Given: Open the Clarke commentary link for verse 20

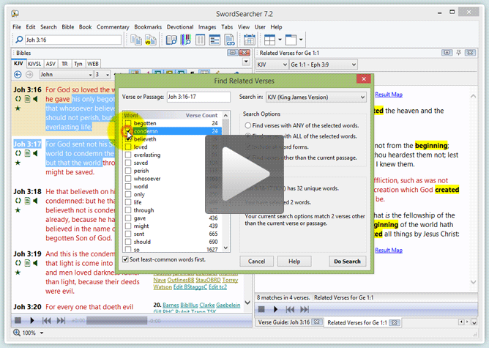Looking at the screenshot, I should [x=206, y=306].
